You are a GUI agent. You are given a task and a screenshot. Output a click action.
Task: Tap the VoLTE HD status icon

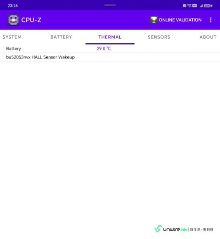pos(194,6)
